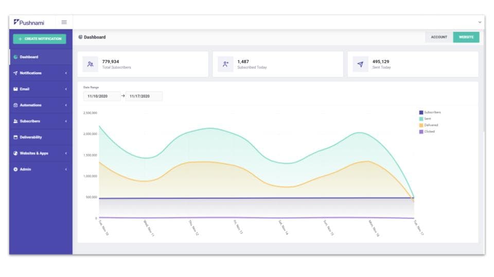494x277 pixels.
Task: Click the purple Clicked legend color swatch
Action: 421,132
